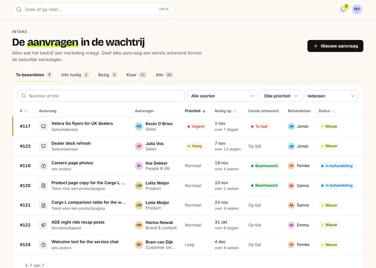Open the Iedereen handler dropdown

tap(331, 96)
